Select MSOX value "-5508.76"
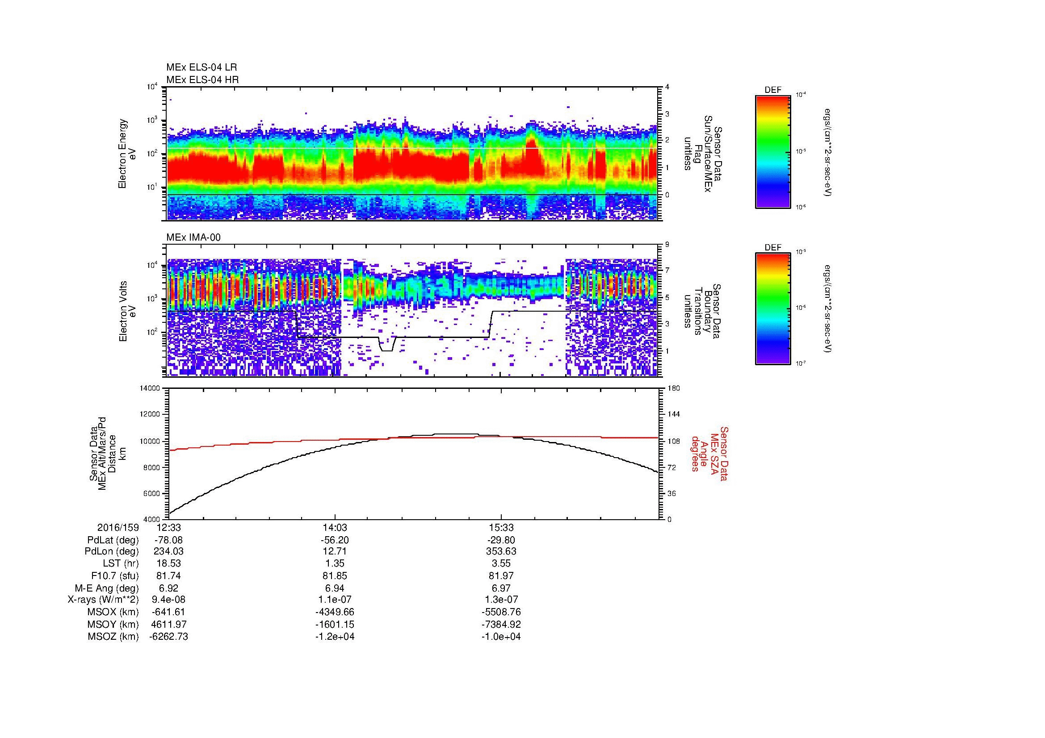This screenshot has height=738, width=1045. (x=501, y=612)
